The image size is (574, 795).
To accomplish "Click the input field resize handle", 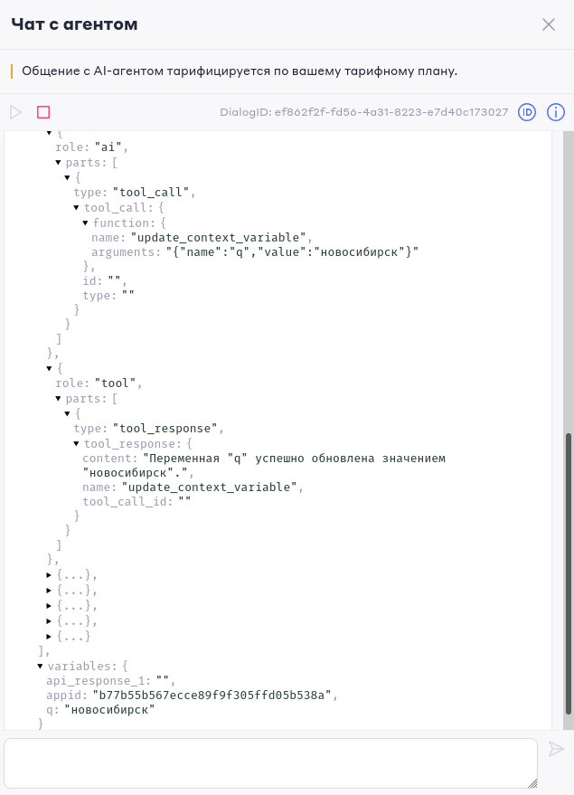I will tap(532, 783).
